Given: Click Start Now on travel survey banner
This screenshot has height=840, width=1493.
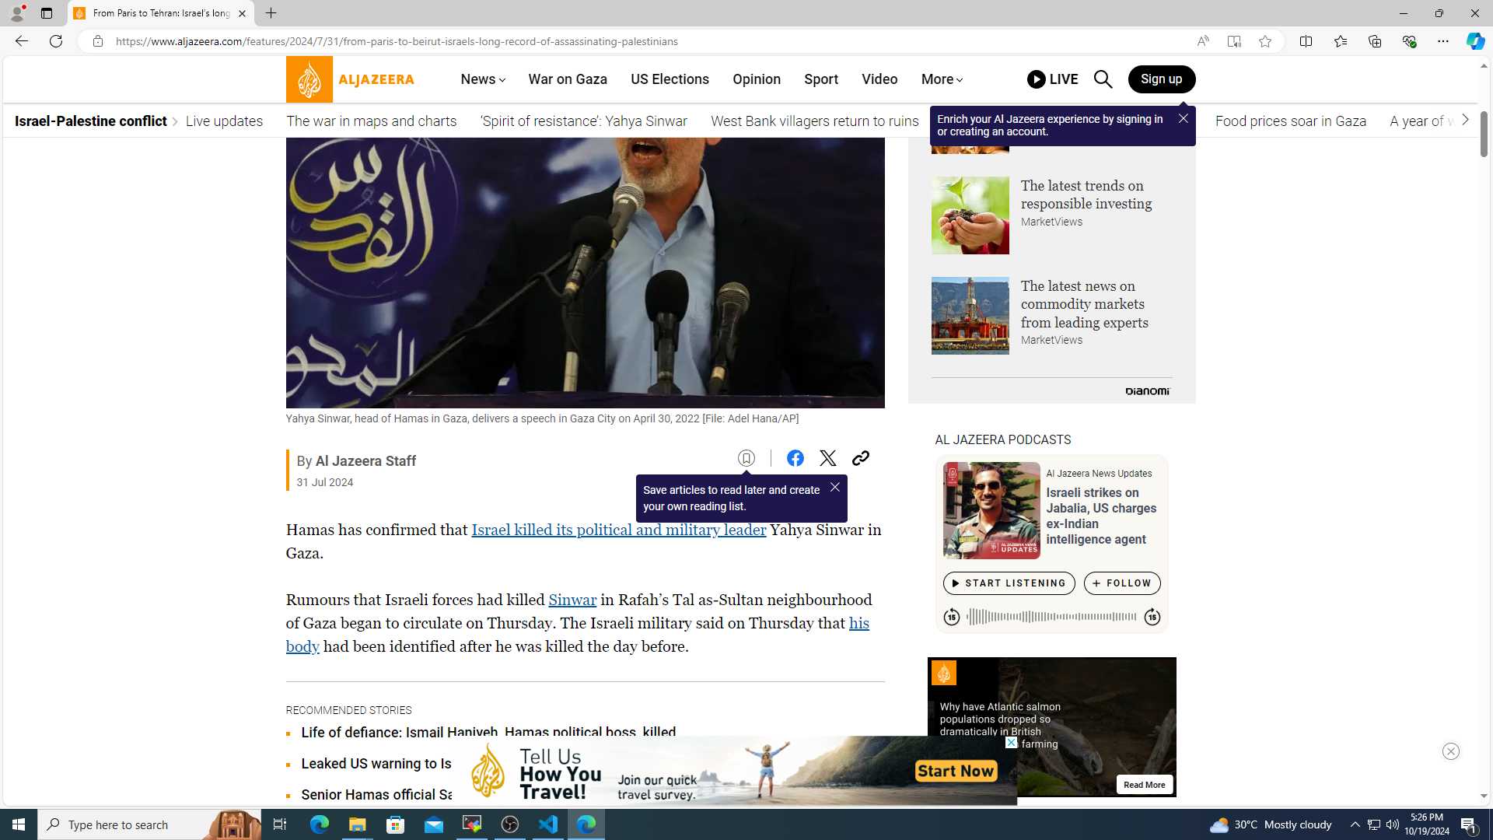Looking at the screenshot, I should [x=955, y=772].
